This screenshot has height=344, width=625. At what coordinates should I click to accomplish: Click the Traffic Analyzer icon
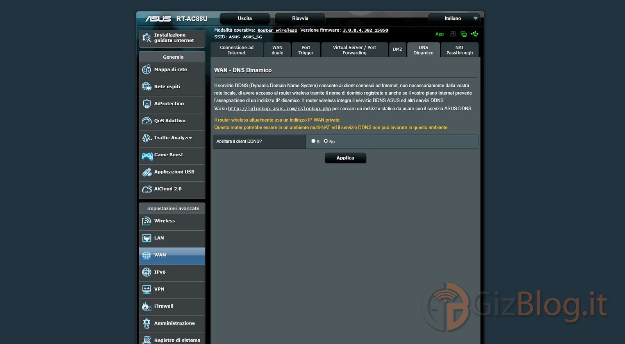click(146, 138)
